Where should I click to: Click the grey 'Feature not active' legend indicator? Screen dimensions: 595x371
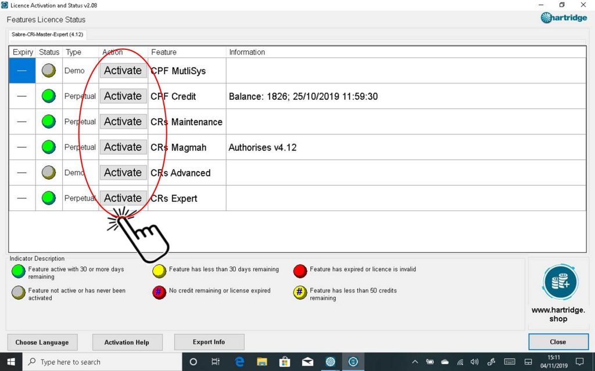(18, 293)
